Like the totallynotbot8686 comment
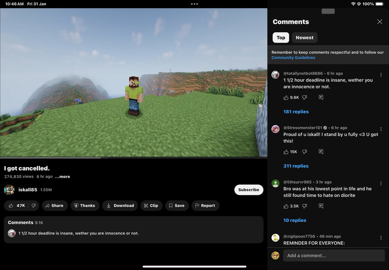The image size is (389, 270). pyautogui.click(x=286, y=97)
